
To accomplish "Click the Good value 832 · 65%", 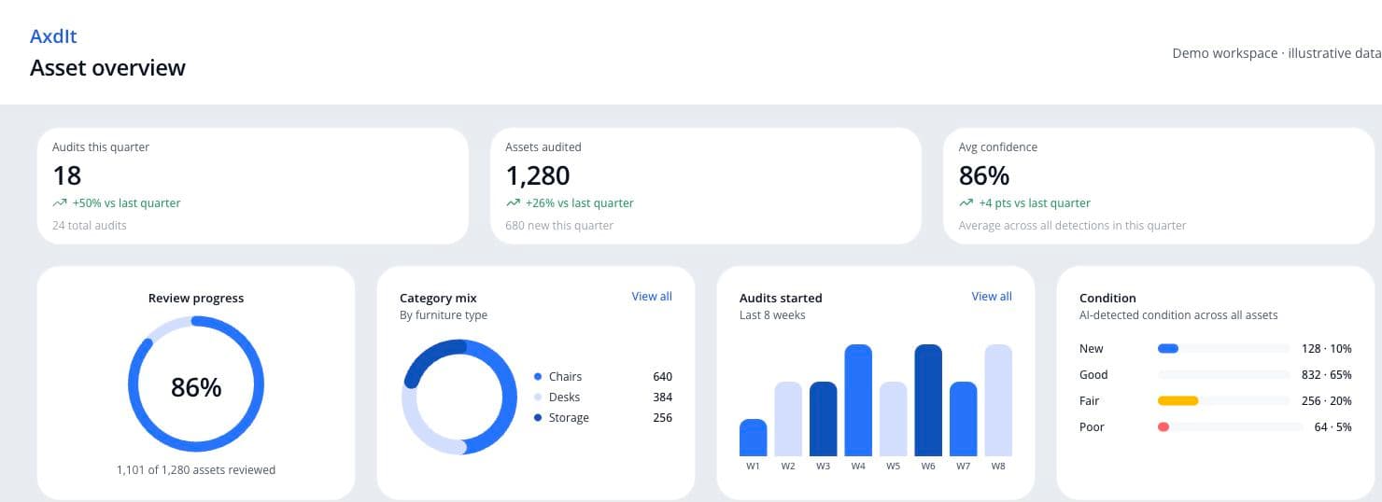I will [x=1327, y=374].
